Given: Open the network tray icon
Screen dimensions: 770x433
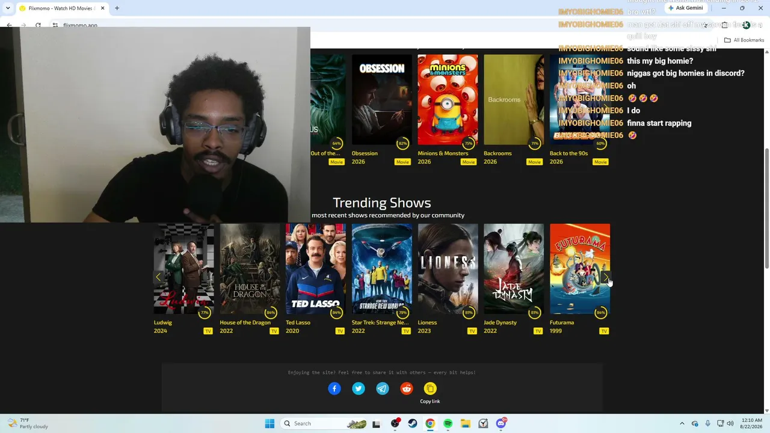Looking at the screenshot, I should [x=720, y=423].
